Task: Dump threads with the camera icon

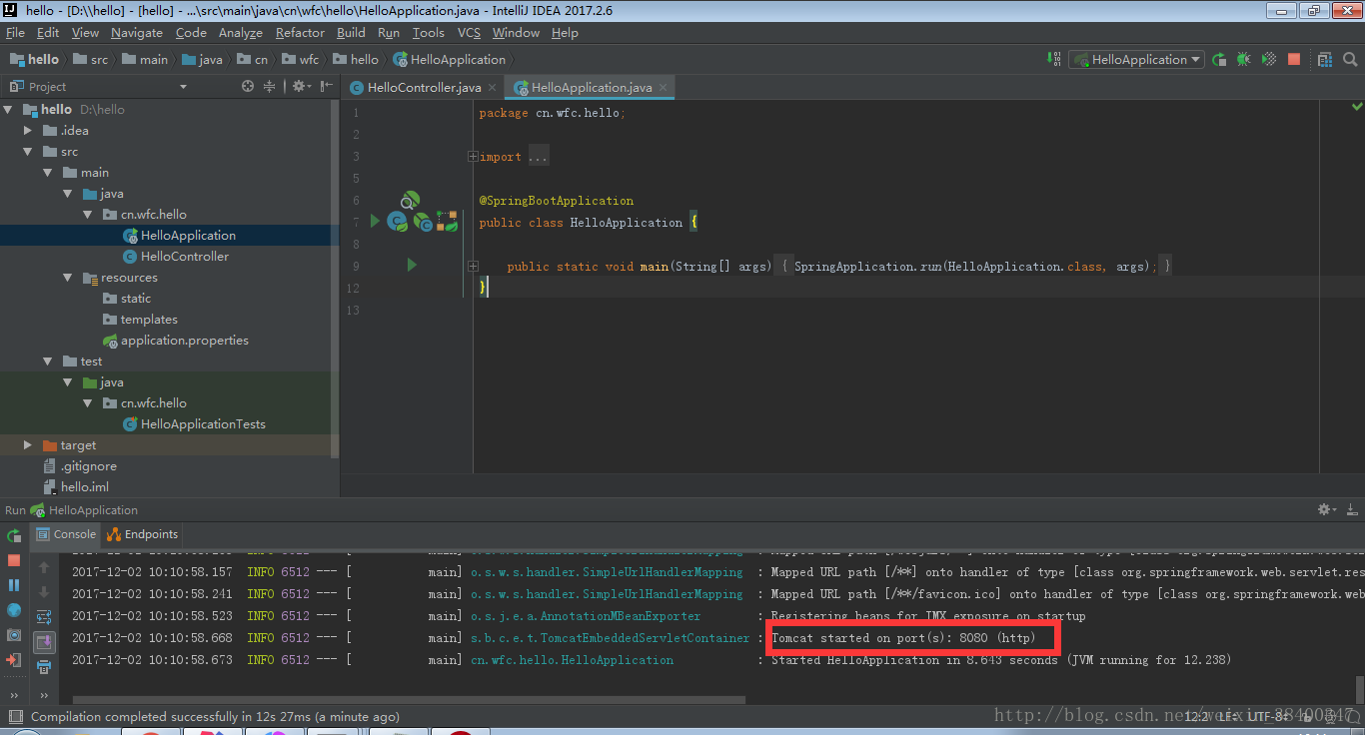Action: pos(14,635)
